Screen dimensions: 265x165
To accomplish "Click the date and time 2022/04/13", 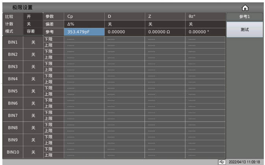I will point(244,162).
